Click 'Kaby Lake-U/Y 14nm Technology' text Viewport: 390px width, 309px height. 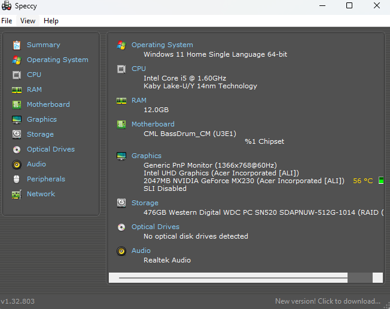[x=200, y=86]
